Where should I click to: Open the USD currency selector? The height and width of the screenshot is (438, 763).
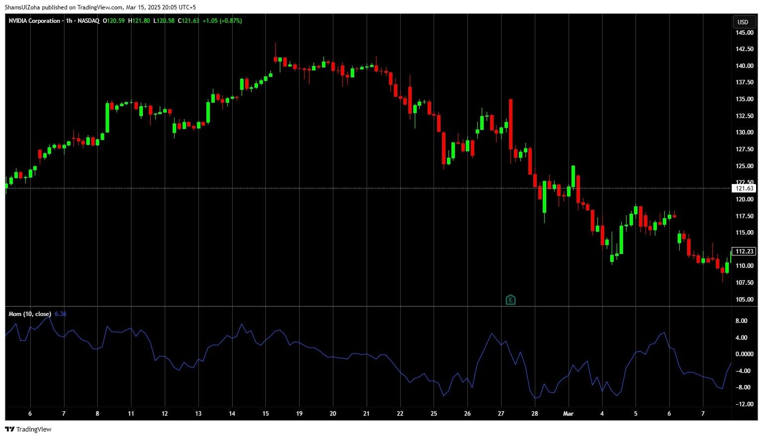coord(743,22)
